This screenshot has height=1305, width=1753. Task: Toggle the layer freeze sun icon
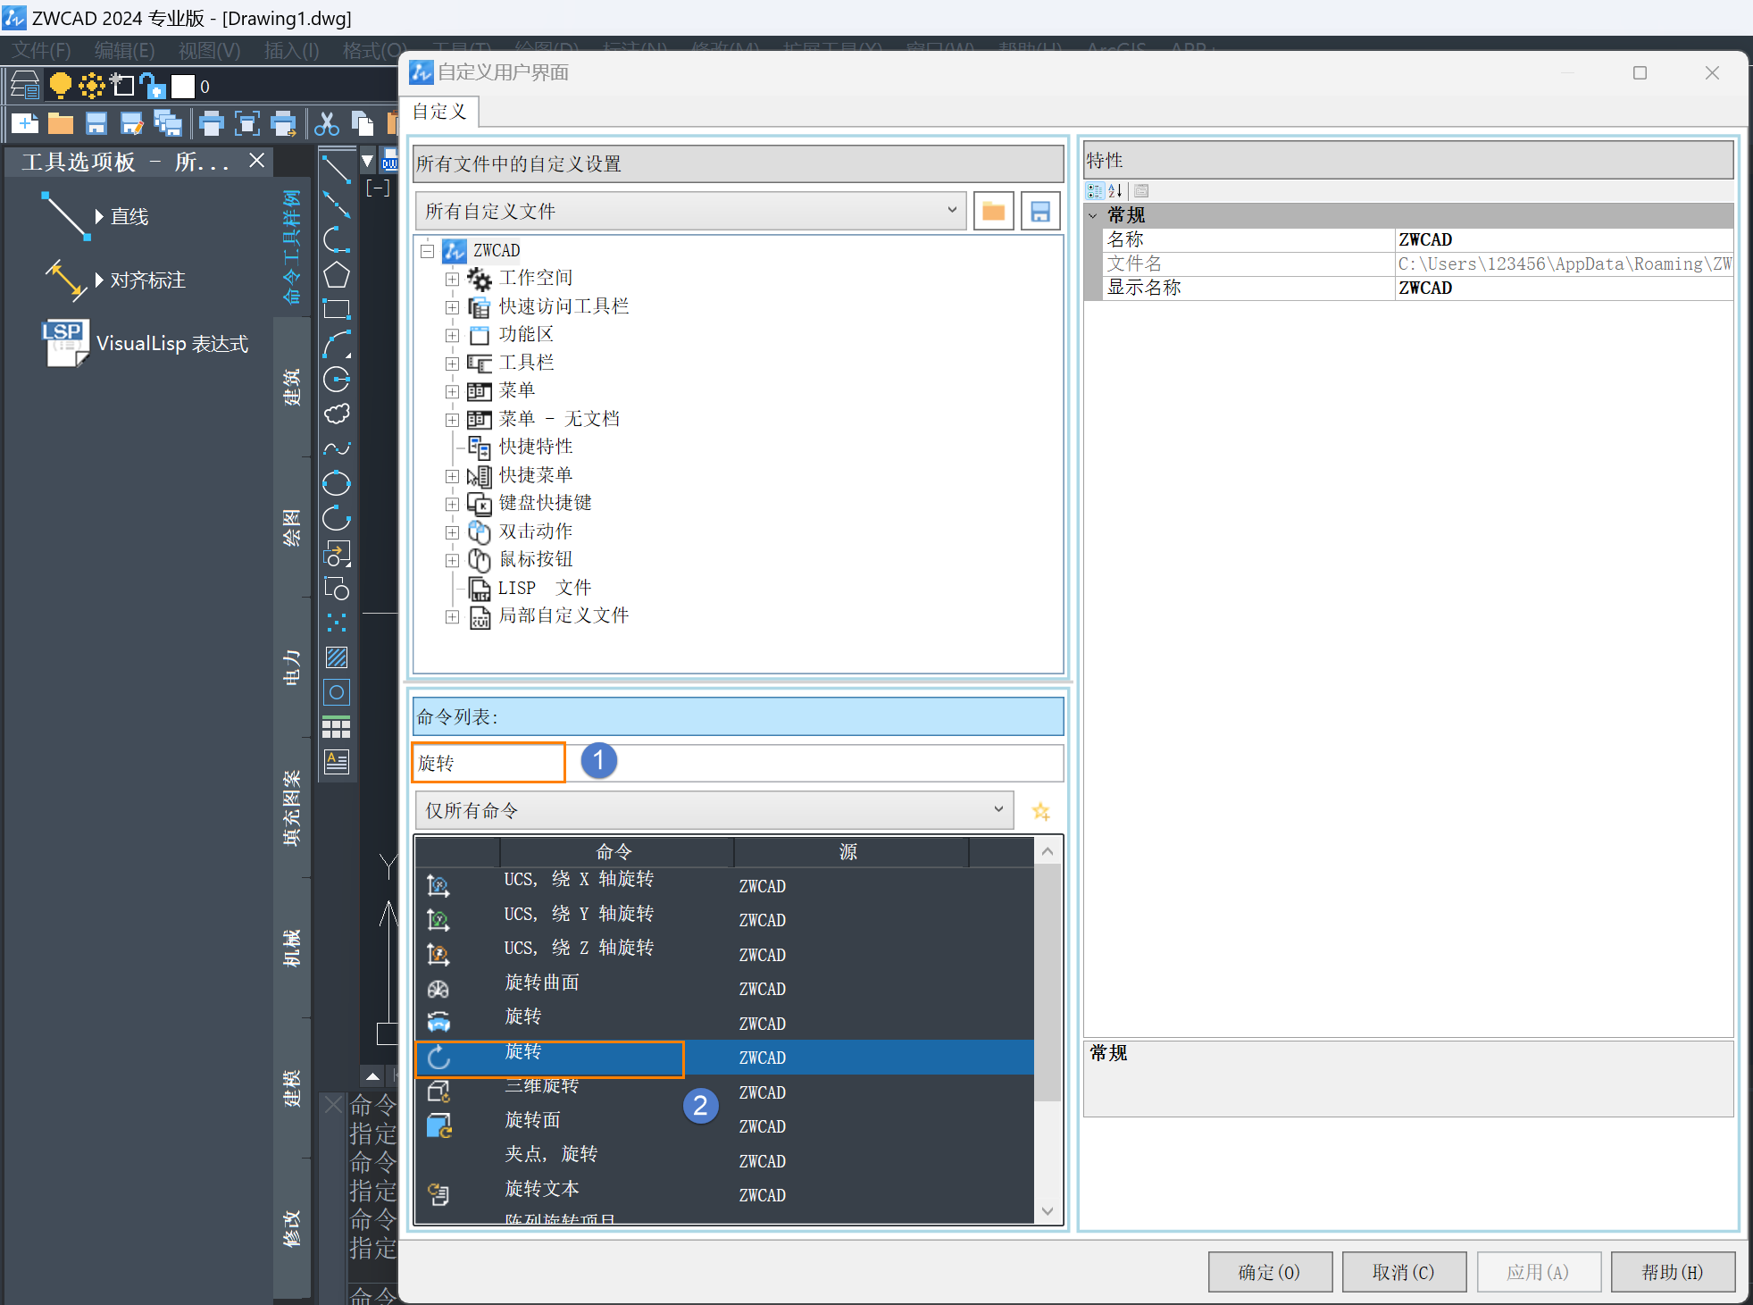(x=91, y=86)
